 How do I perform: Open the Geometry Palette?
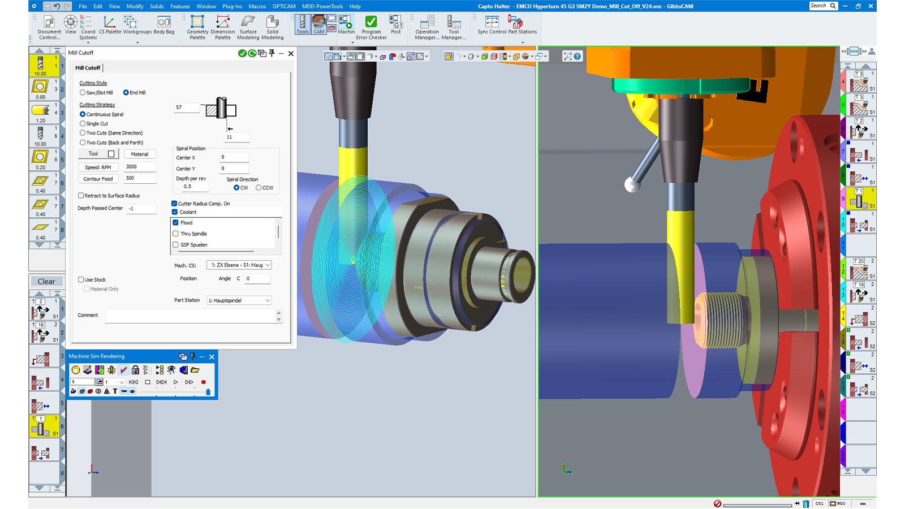(x=197, y=28)
